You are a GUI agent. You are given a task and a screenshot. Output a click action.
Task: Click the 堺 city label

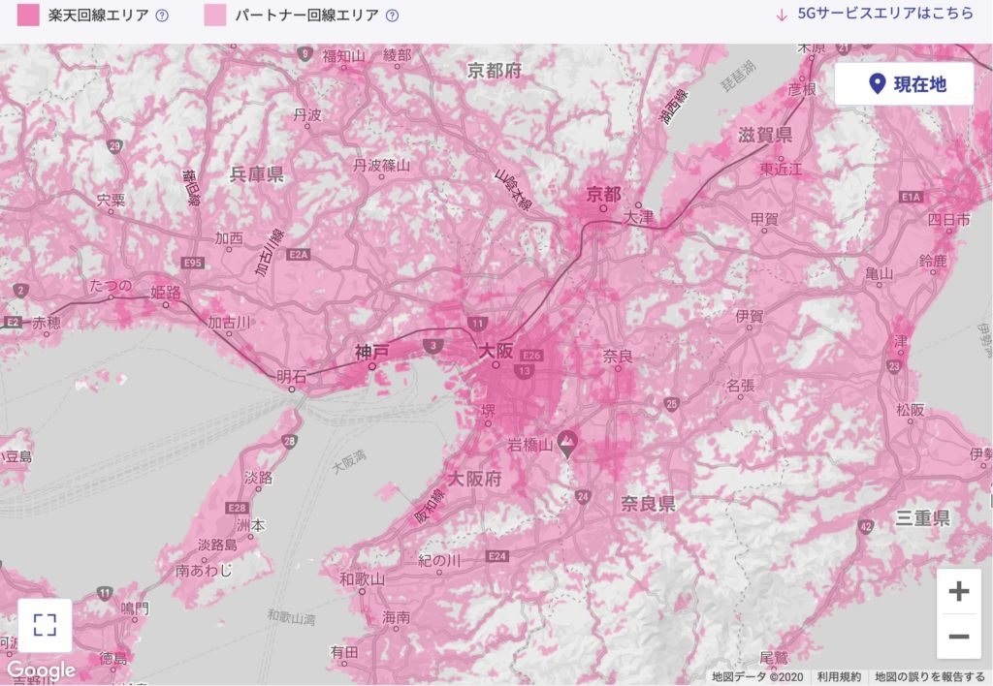pos(488,412)
